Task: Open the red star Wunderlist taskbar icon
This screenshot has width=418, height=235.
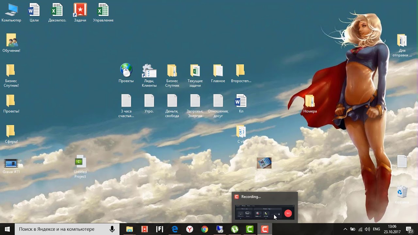Action: click(144, 229)
